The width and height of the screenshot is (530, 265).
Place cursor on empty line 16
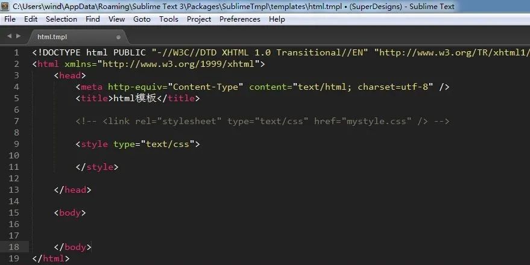click(280, 224)
